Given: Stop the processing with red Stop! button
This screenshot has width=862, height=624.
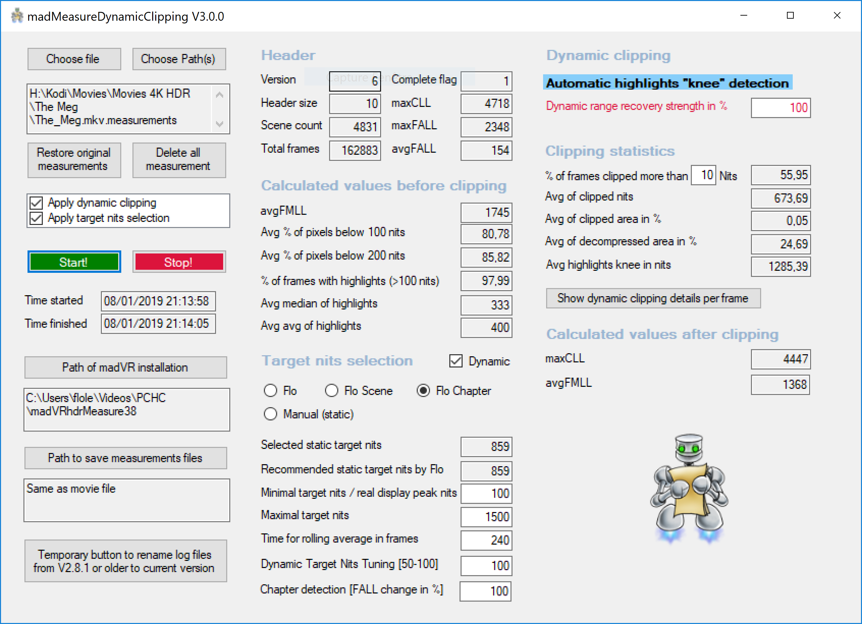Looking at the screenshot, I should [x=179, y=262].
